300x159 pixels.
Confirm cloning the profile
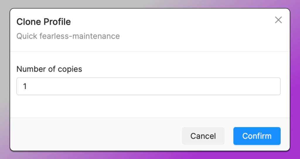click(257, 136)
